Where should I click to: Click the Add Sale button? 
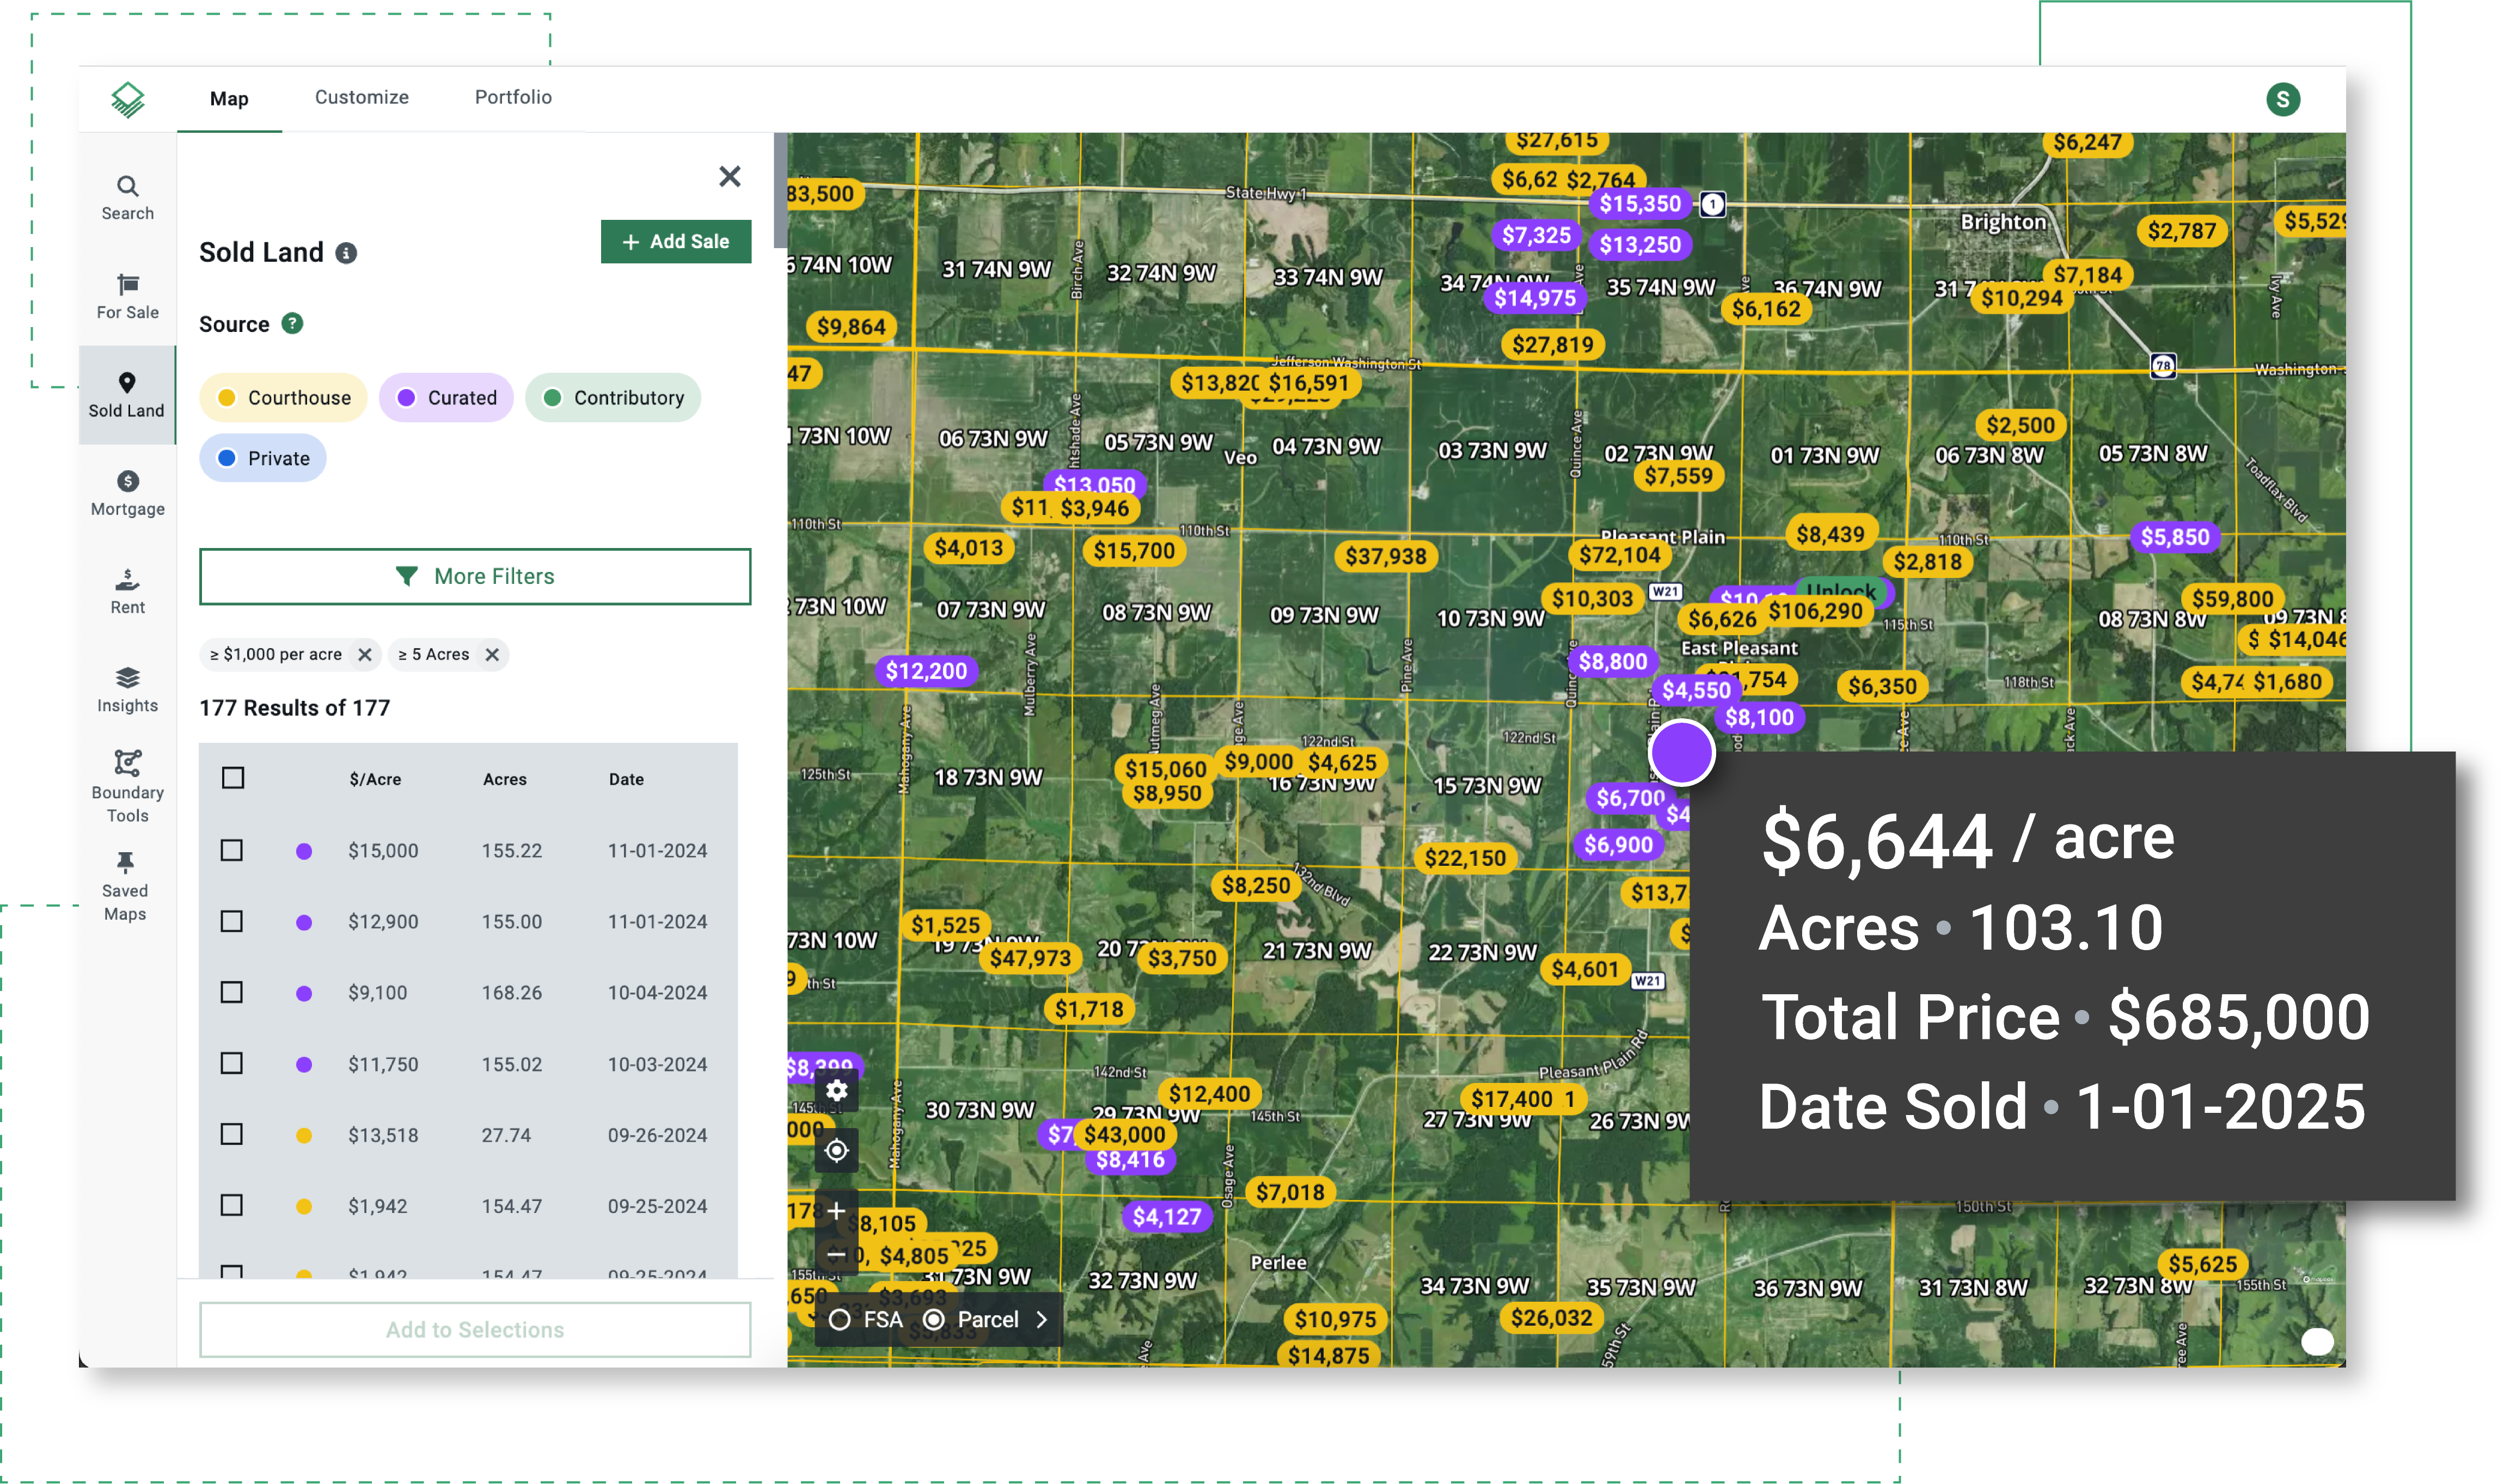[676, 242]
